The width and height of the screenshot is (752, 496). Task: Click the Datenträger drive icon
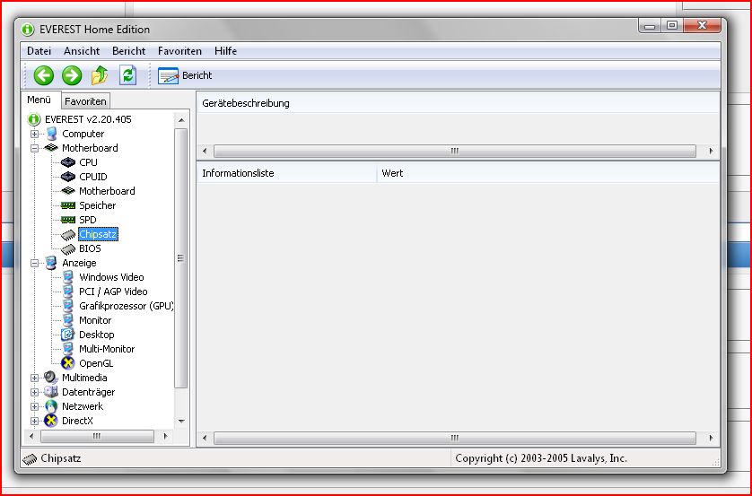click(51, 392)
